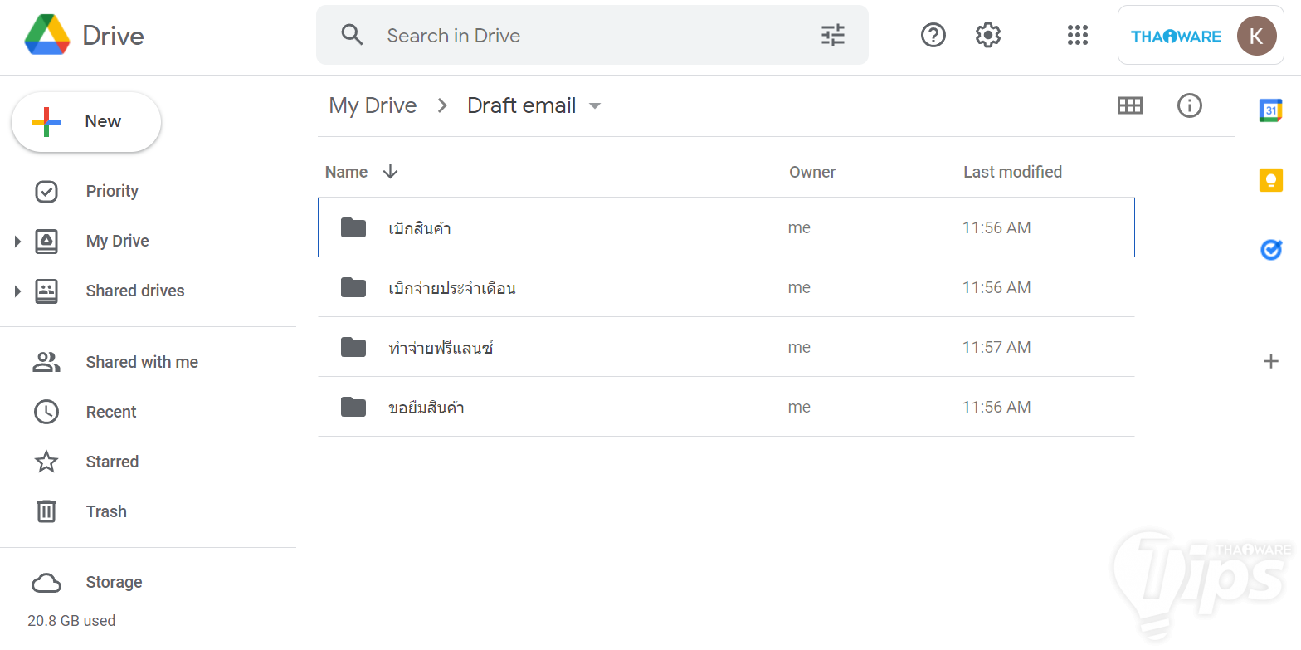Screen dimensions: 1301x650
Task: Click the Search in Drive field
Action: coord(581,36)
